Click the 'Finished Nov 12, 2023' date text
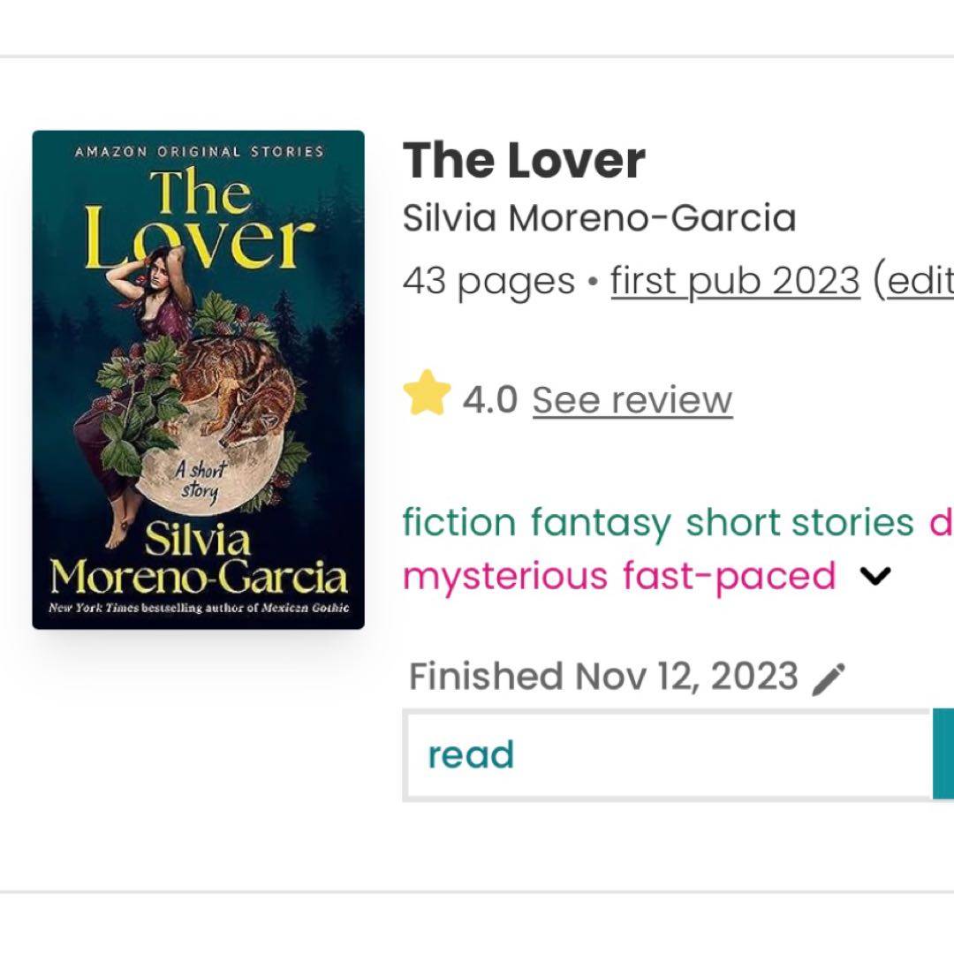 (603, 676)
